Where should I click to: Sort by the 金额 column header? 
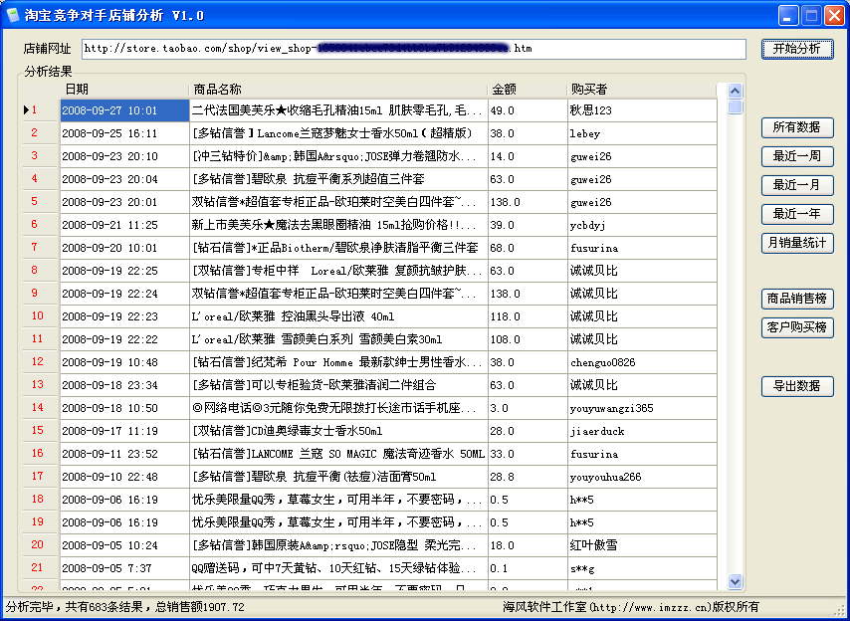[527, 90]
